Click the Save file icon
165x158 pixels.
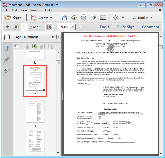point(64,18)
